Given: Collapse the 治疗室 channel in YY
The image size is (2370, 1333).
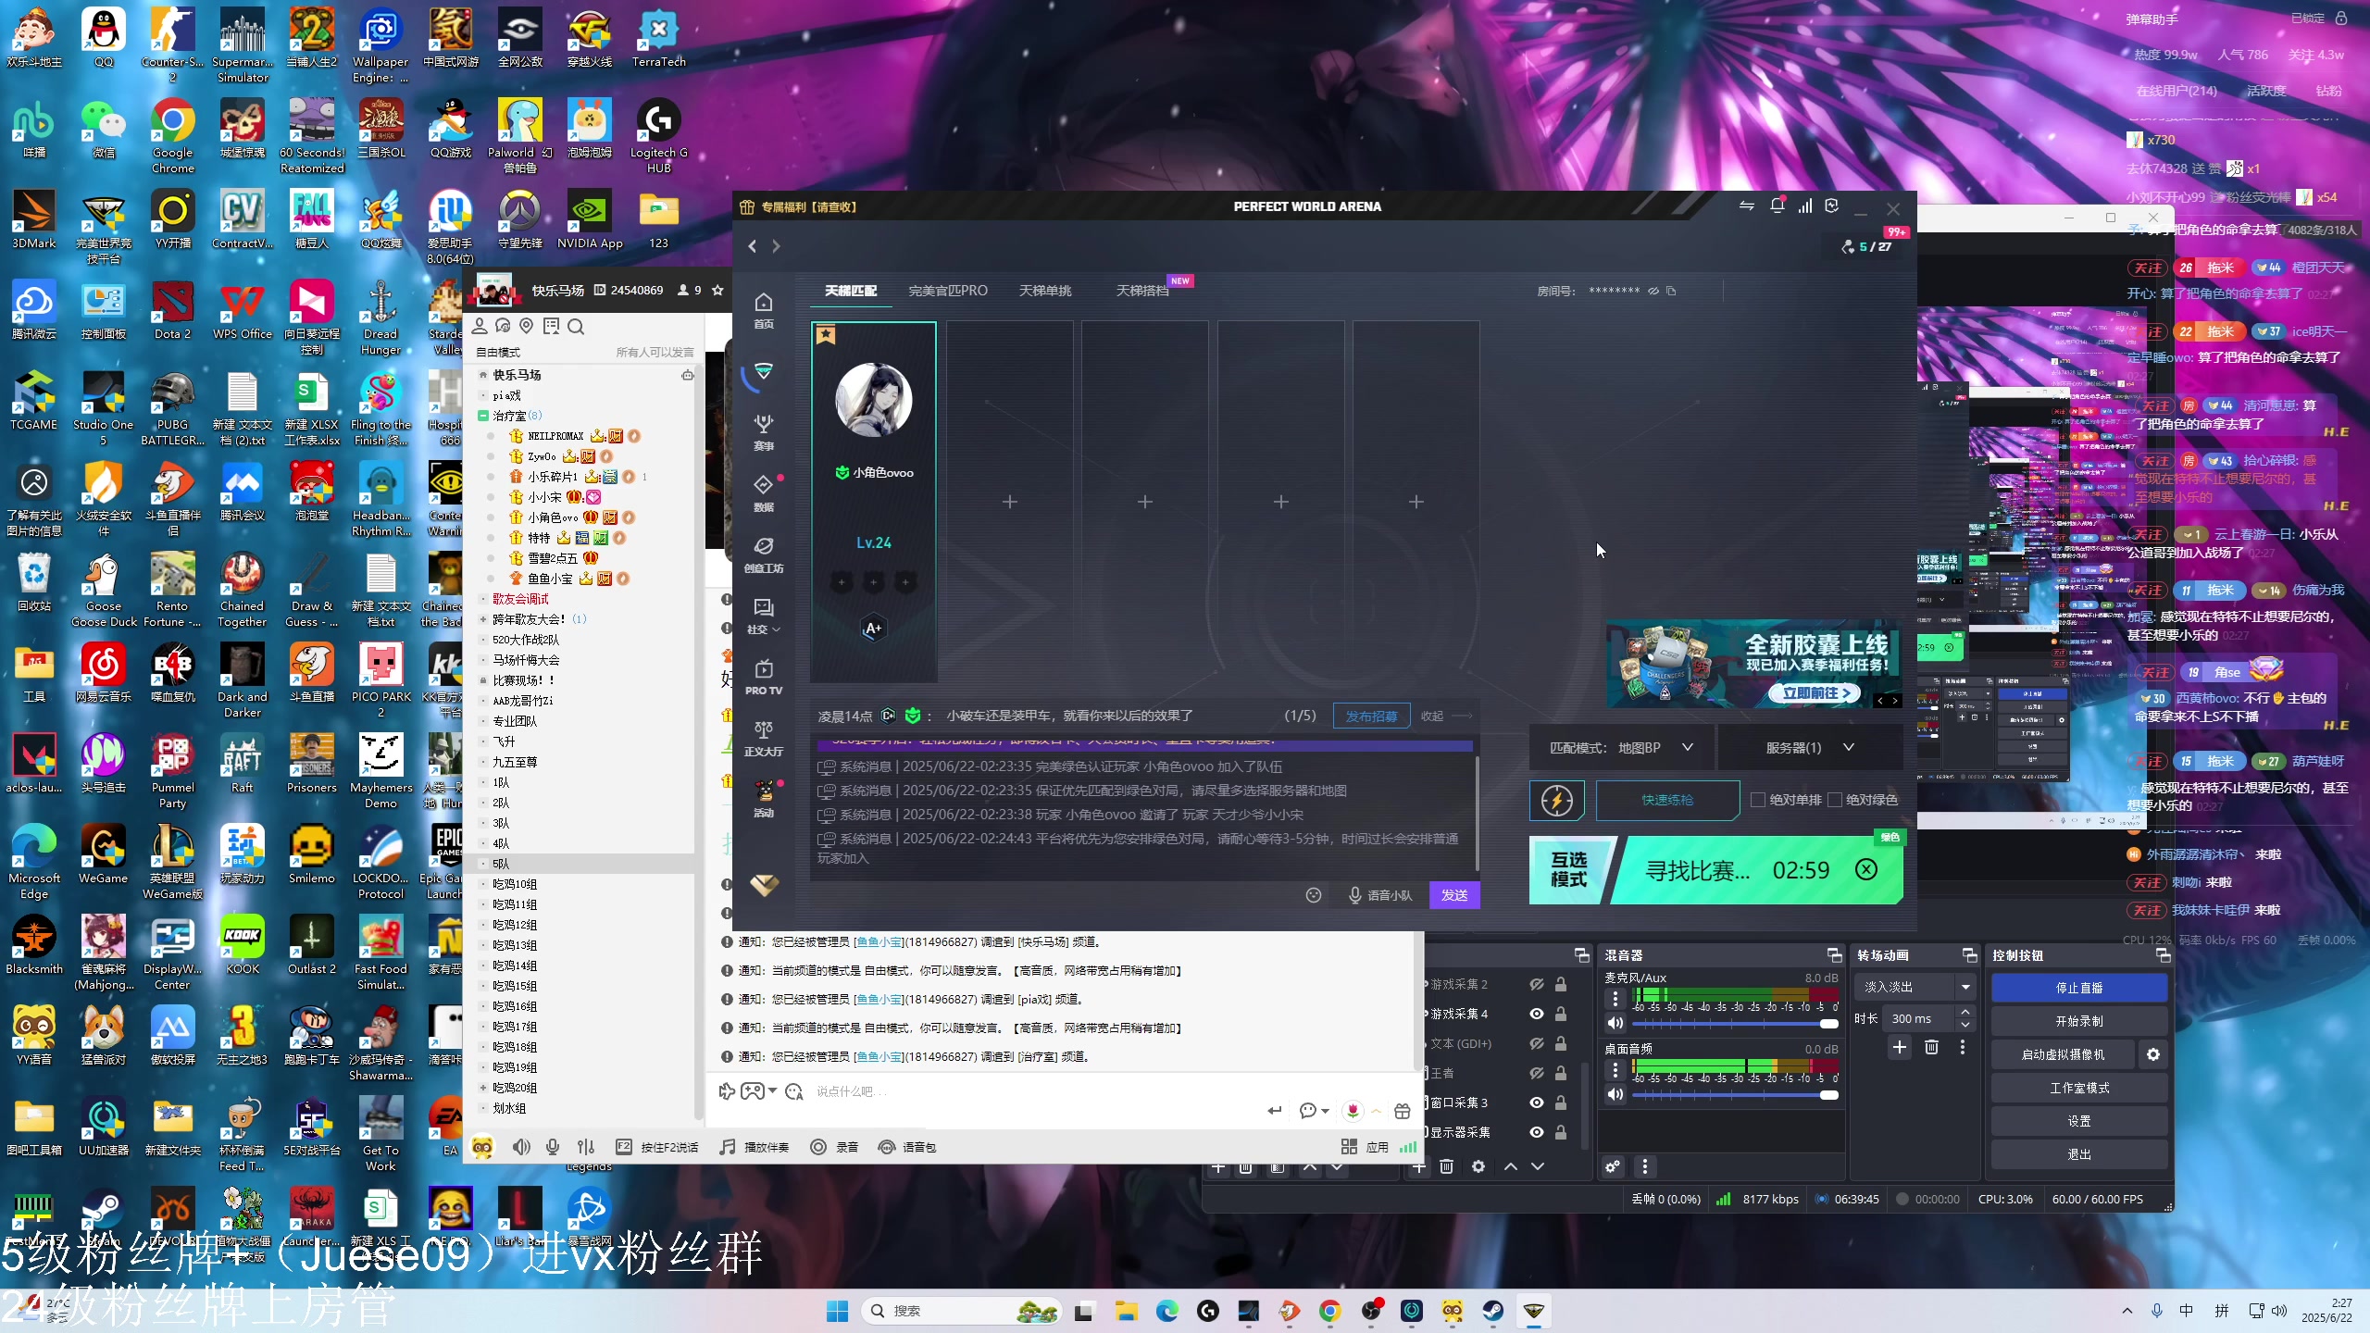Looking at the screenshot, I should click(x=483, y=416).
